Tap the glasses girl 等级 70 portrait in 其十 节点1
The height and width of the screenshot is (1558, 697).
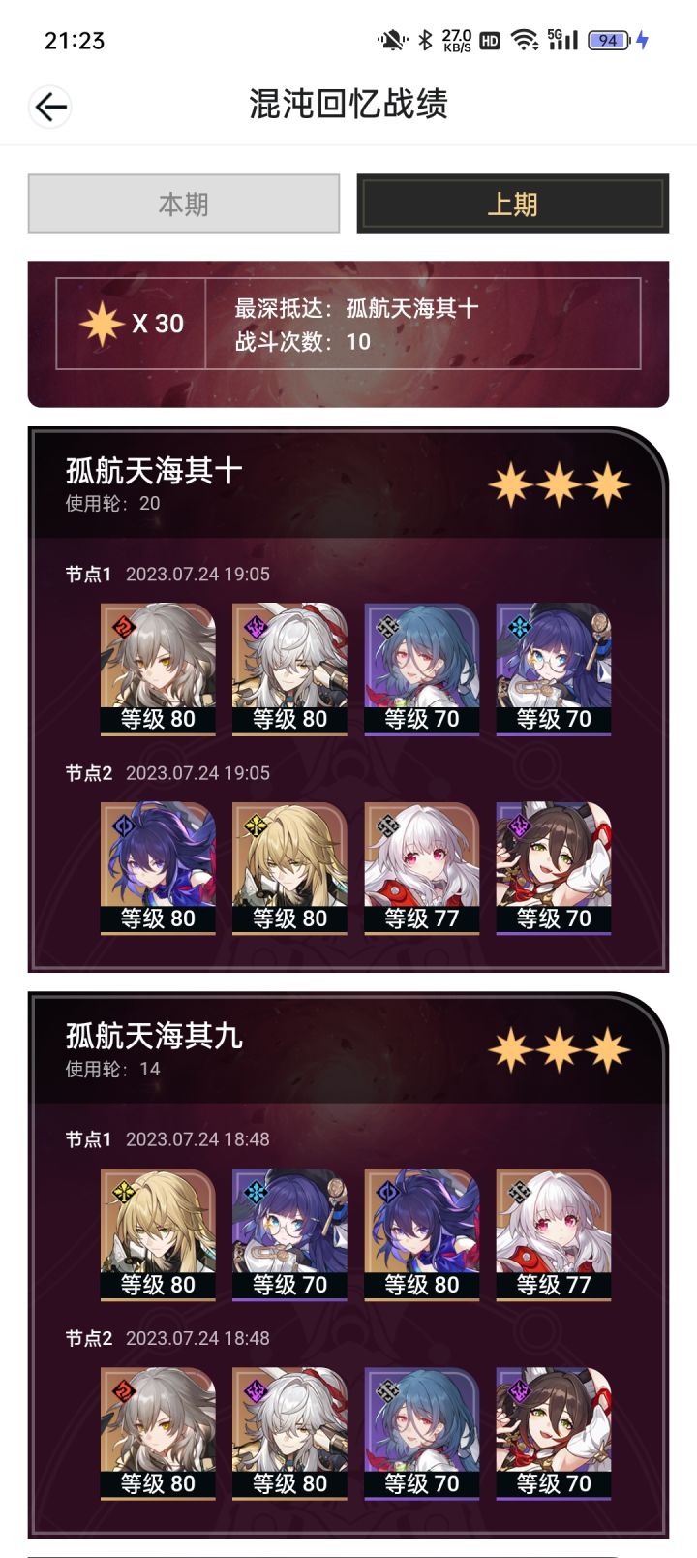[553, 670]
